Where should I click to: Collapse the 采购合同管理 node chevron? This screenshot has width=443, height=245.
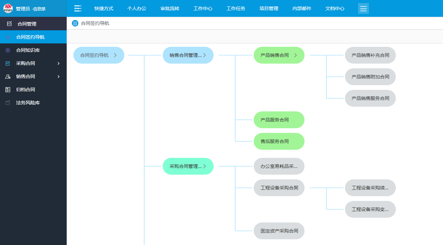204,166
